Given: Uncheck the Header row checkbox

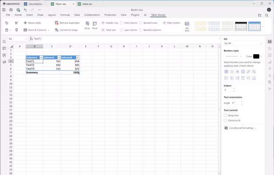Looking at the screenshot, I should 103,23.
